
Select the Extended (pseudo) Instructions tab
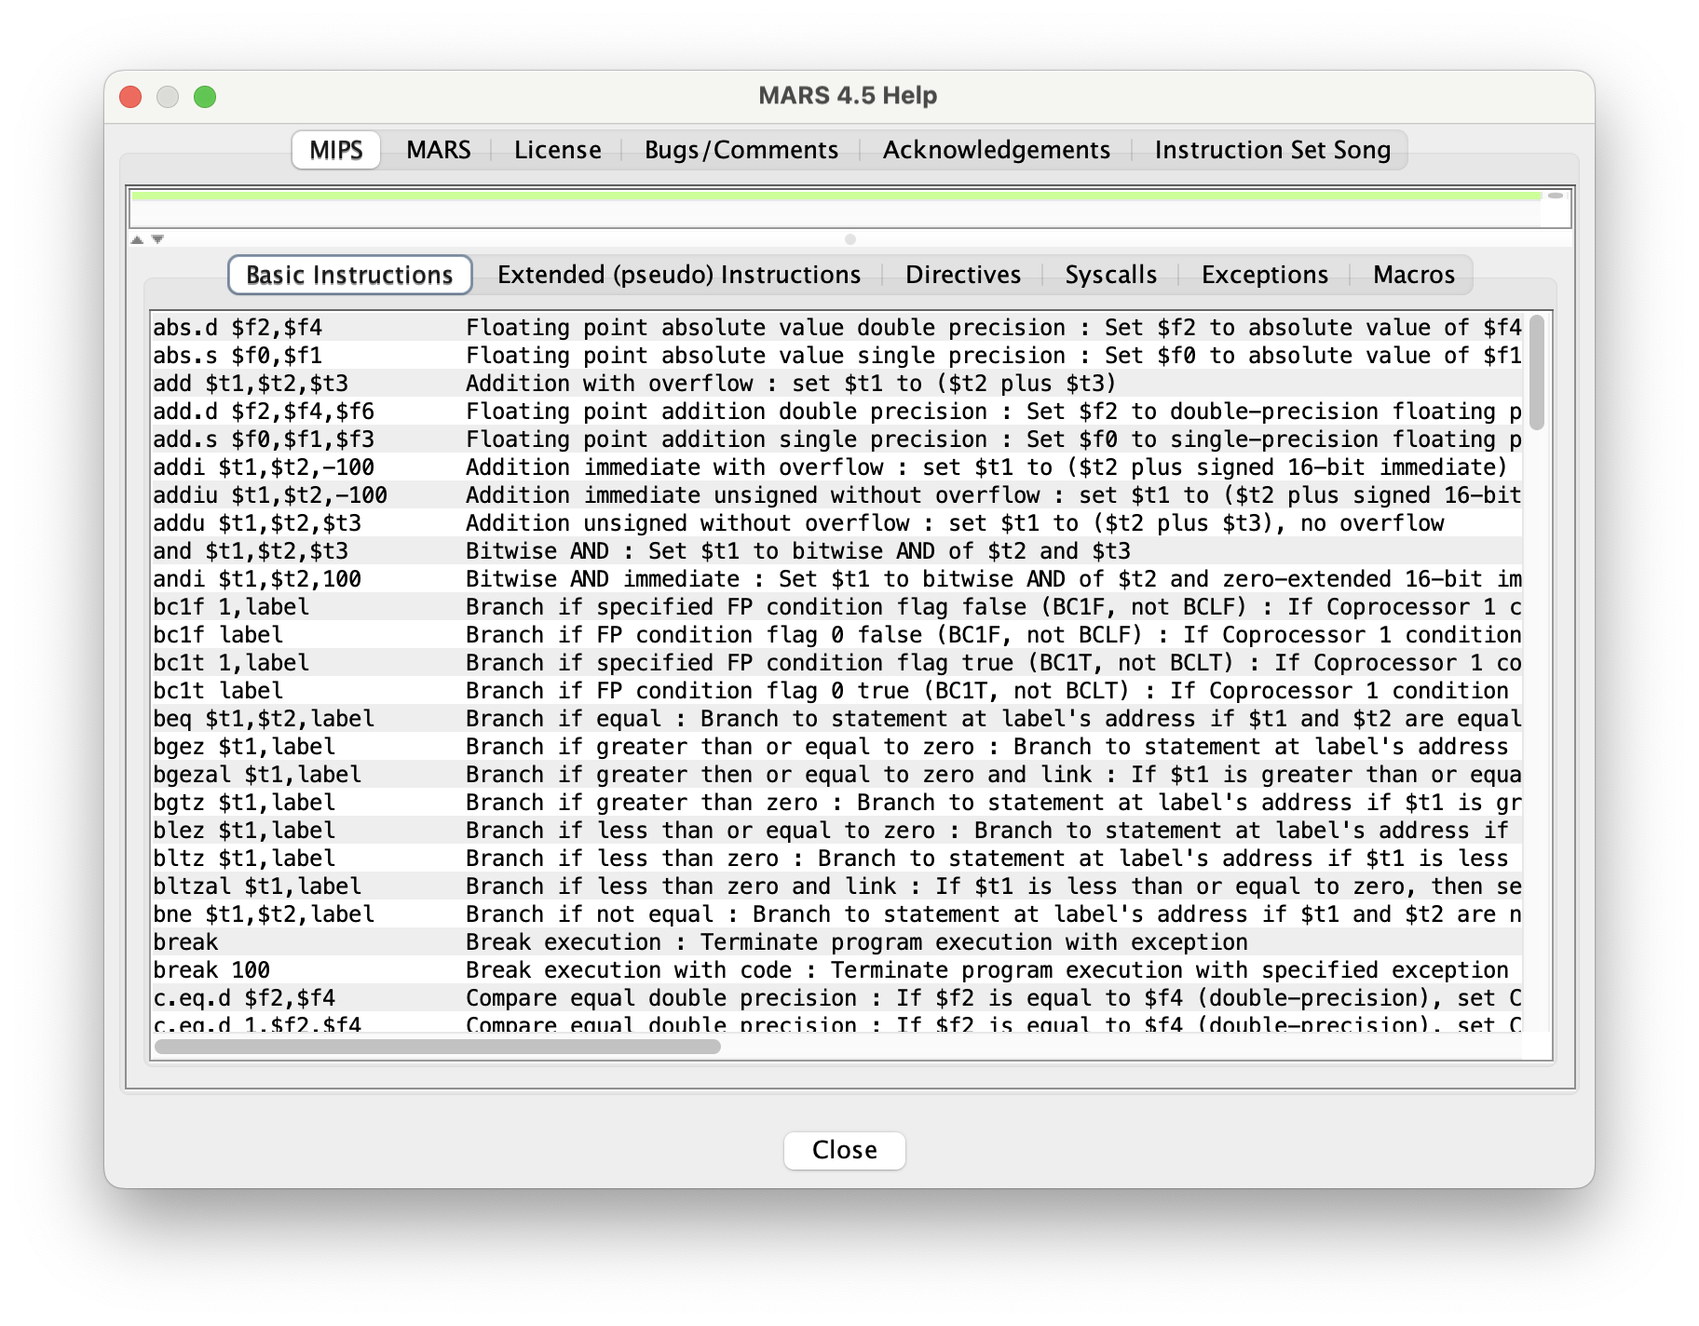pyautogui.click(x=679, y=275)
